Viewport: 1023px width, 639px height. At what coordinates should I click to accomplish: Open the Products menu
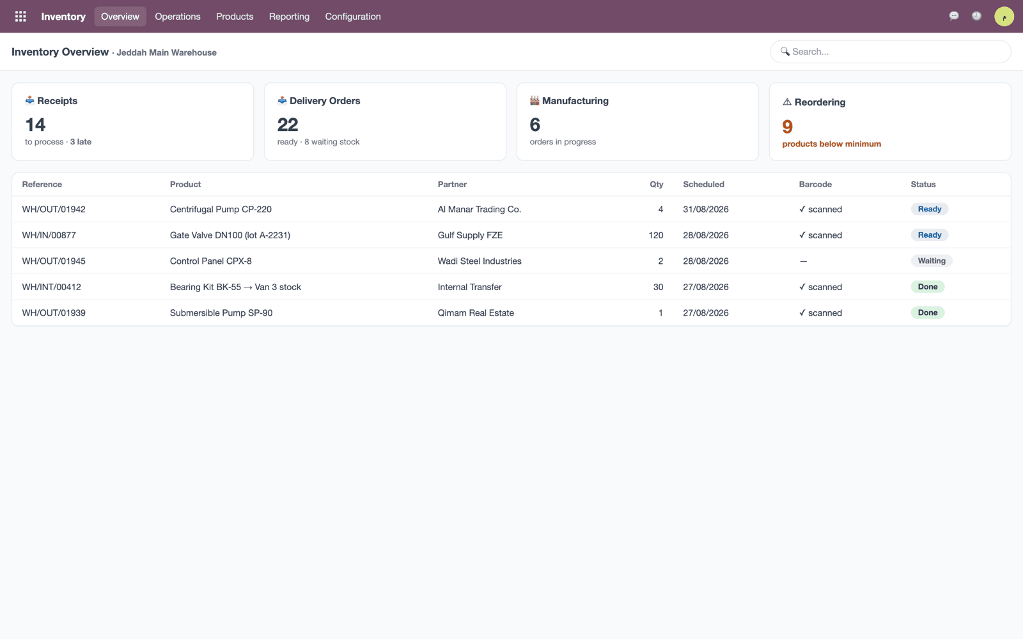(235, 17)
